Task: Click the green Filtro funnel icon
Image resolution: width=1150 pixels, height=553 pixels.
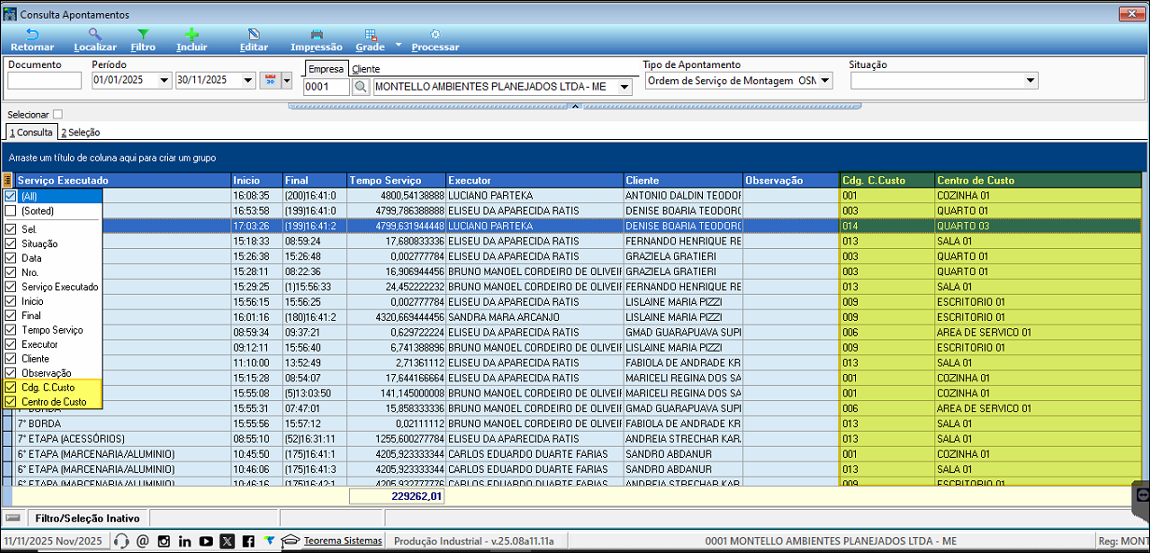Action: 143,35
